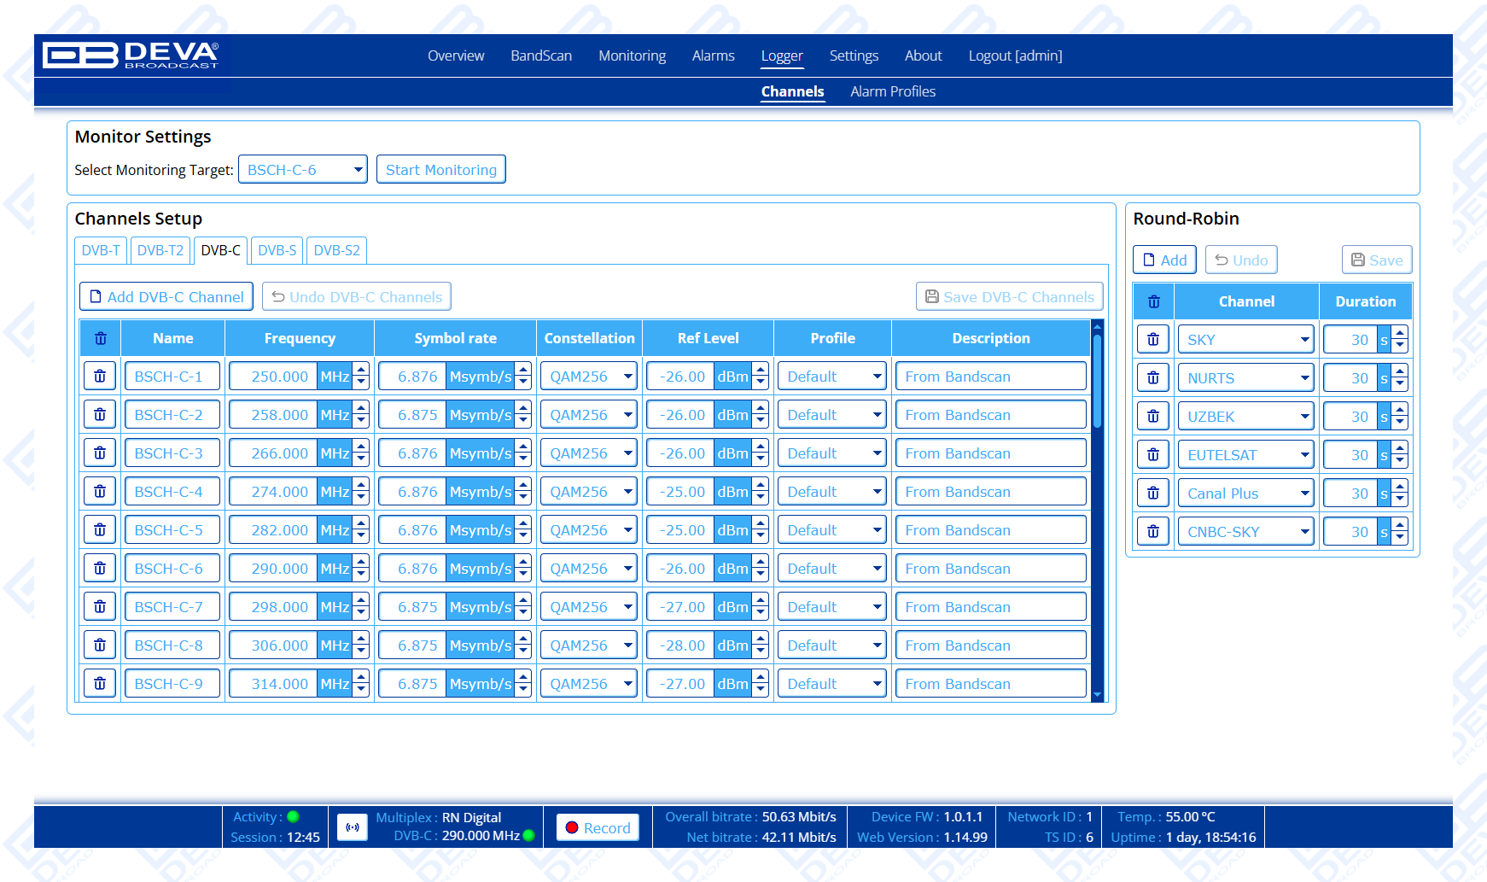Open Profile dropdown for BSCH-C-4
The height and width of the screenshot is (882, 1487).
832,492
